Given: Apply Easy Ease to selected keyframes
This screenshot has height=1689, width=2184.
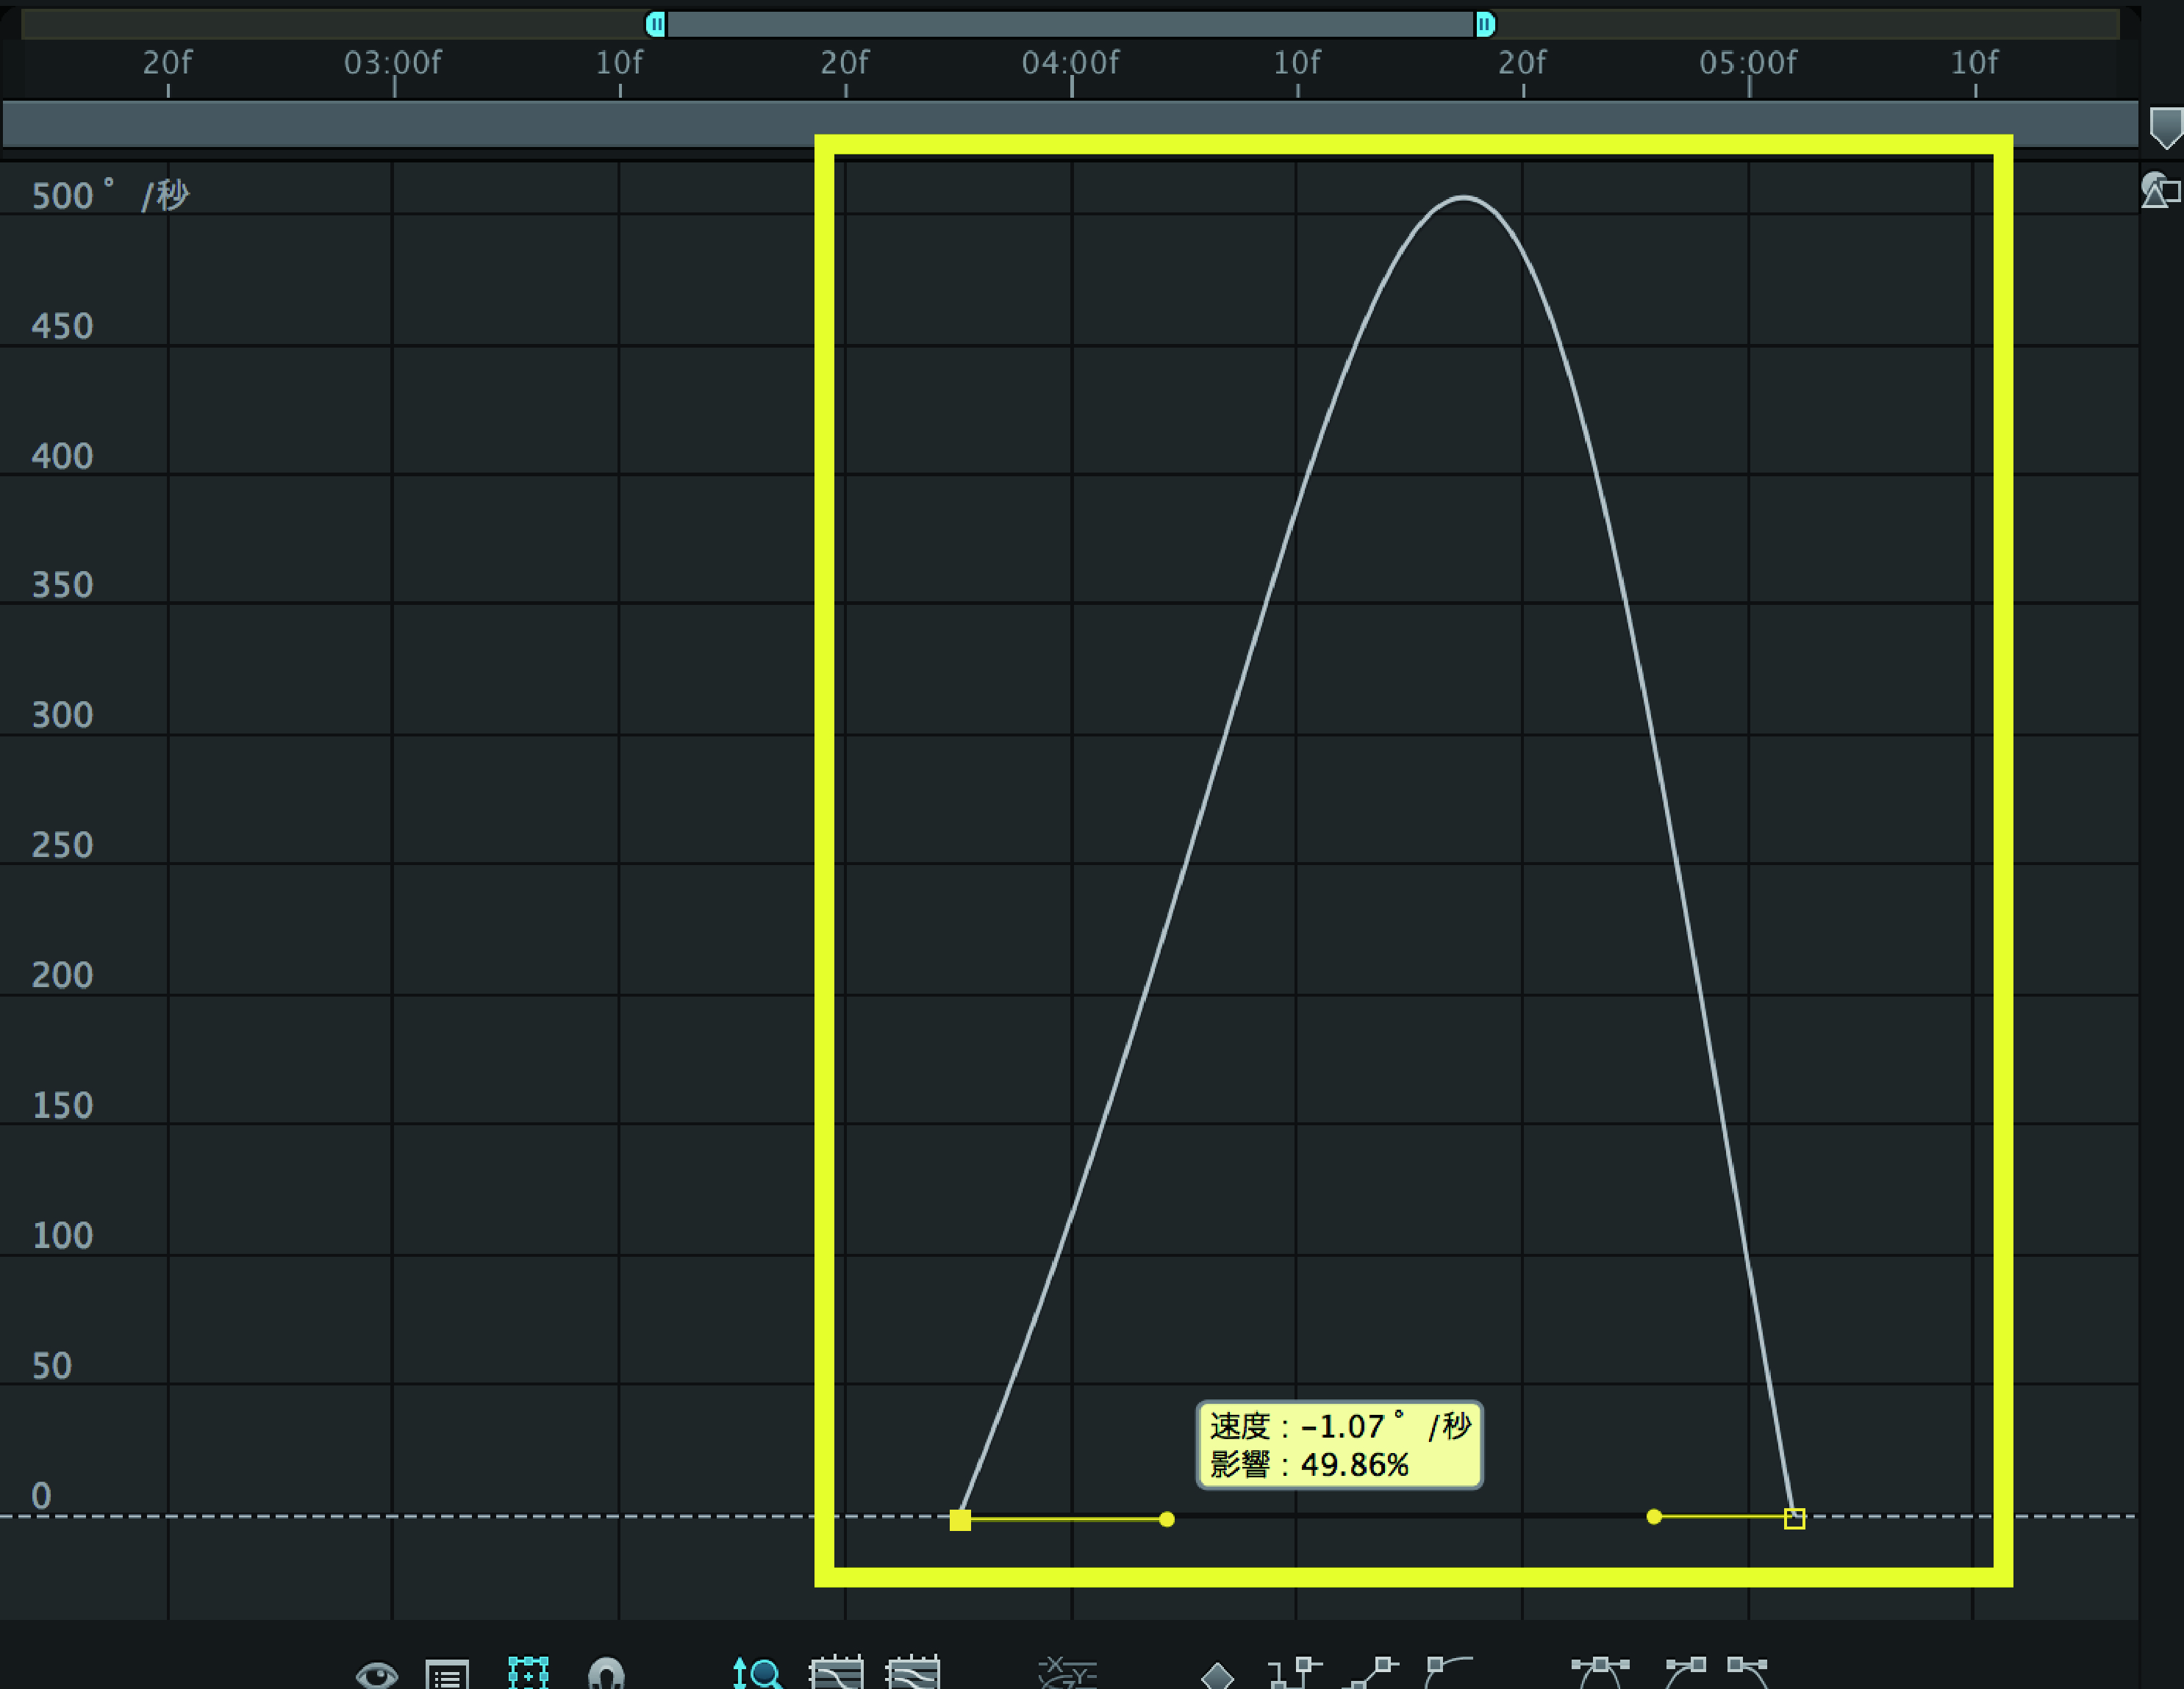Looking at the screenshot, I should (1600, 1672).
